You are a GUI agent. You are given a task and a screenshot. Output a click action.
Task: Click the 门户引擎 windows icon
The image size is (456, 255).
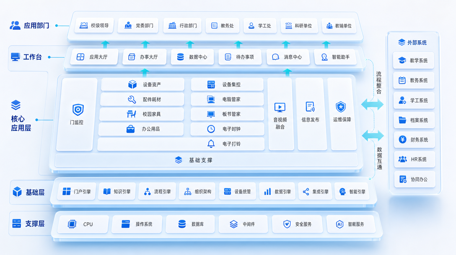coord(67,191)
